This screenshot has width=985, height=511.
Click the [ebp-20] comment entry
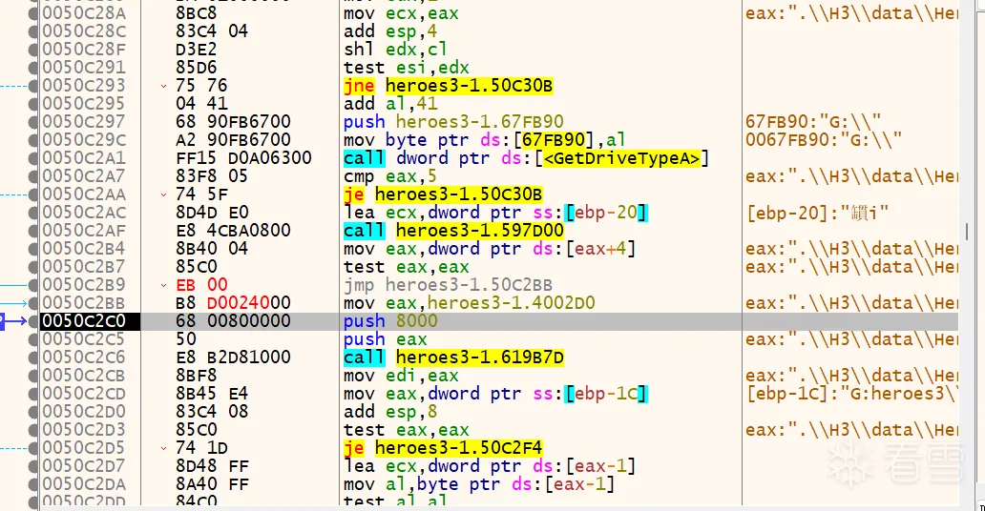tap(817, 213)
